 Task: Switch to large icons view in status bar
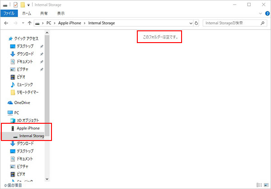coord(265,184)
